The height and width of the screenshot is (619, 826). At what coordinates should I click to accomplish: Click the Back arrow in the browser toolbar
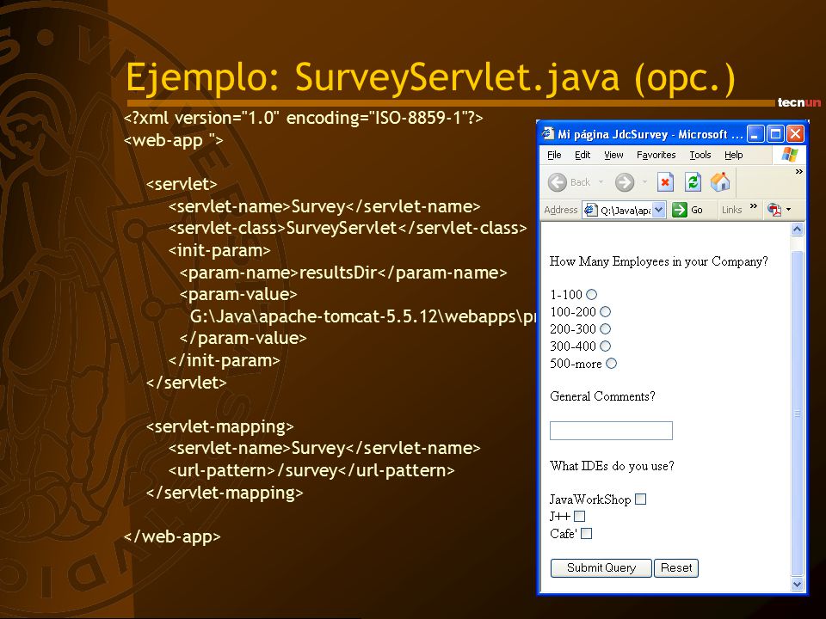pos(557,182)
